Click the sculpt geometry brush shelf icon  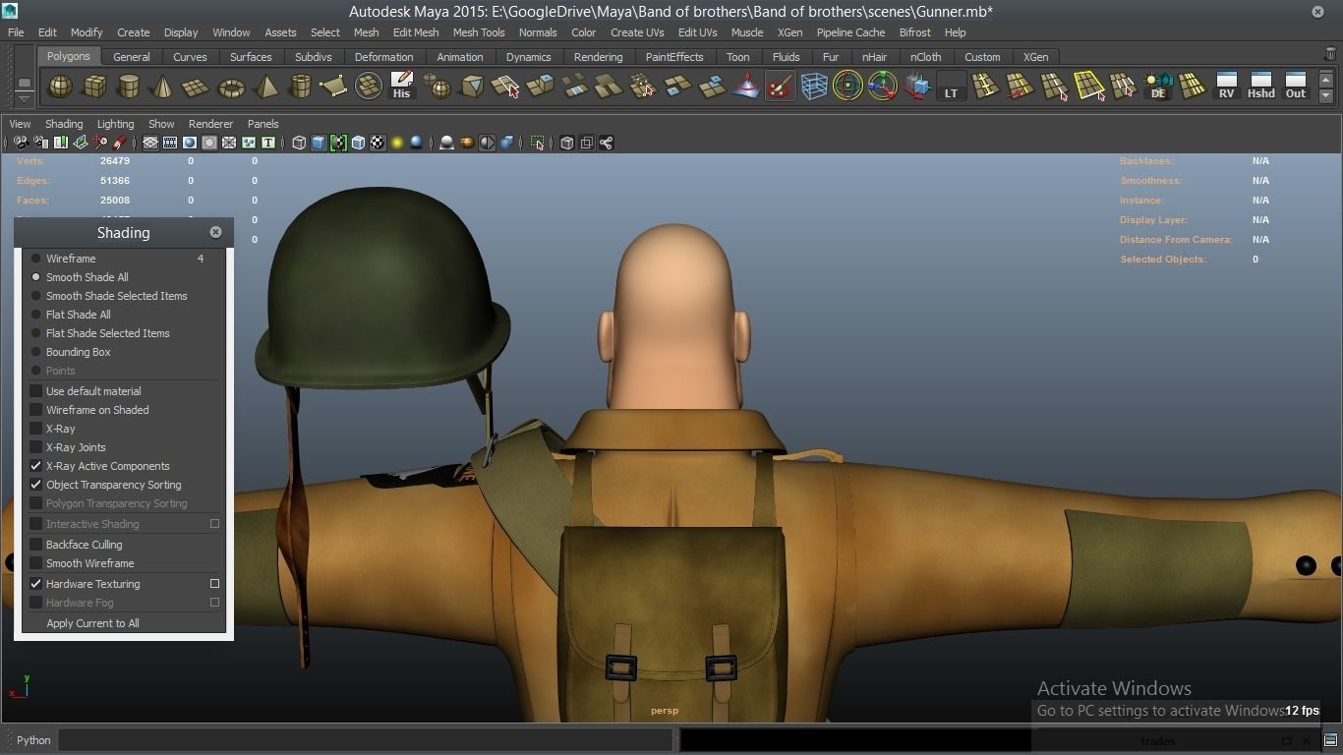pyautogui.click(x=780, y=87)
